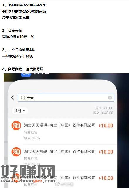Open second 淘宝天天提现 transaction title
This screenshot has width=129, height=188.
click(60, 152)
